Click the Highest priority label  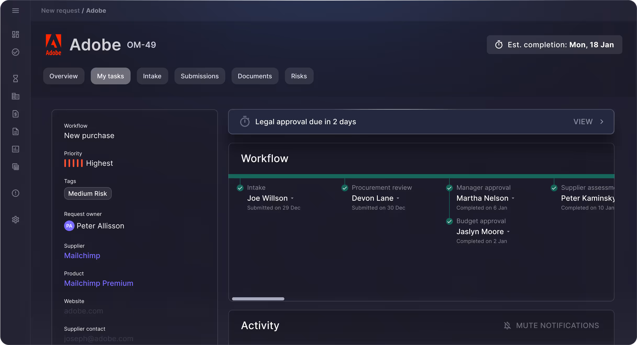coord(99,163)
